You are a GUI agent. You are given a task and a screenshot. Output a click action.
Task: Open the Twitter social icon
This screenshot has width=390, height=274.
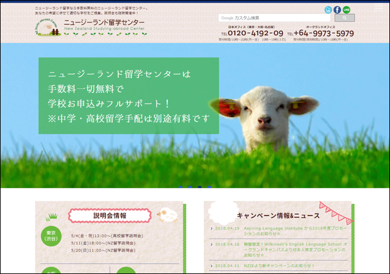pos(328,10)
